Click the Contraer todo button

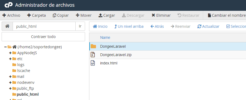pyautogui.click(x=43, y=37)
